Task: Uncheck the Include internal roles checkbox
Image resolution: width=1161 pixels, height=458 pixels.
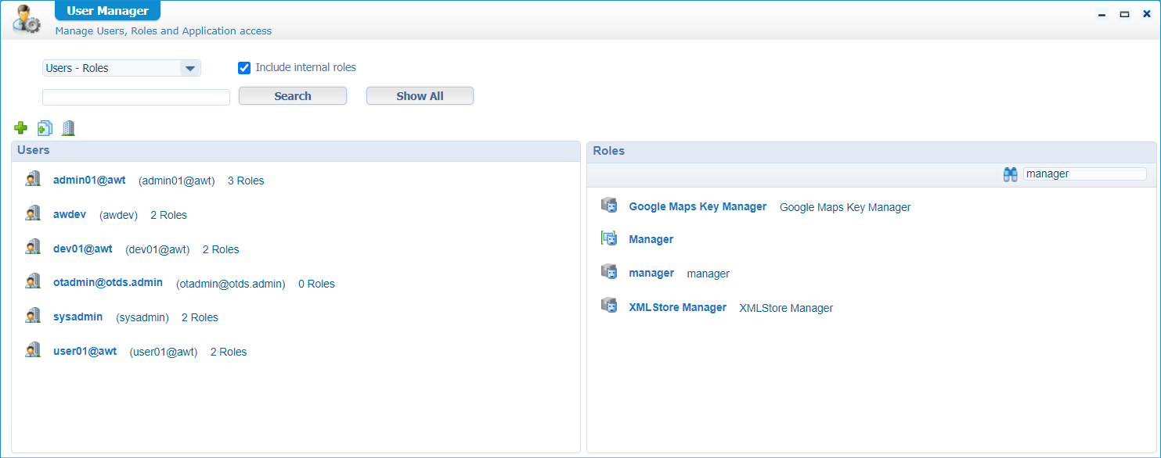Action: pyautogui.click(x=244, y=68)
